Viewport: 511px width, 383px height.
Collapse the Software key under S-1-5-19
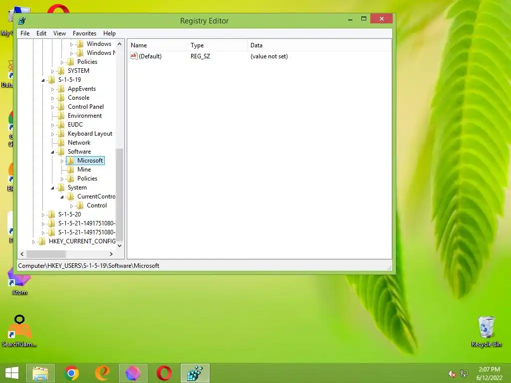point(52,152)
